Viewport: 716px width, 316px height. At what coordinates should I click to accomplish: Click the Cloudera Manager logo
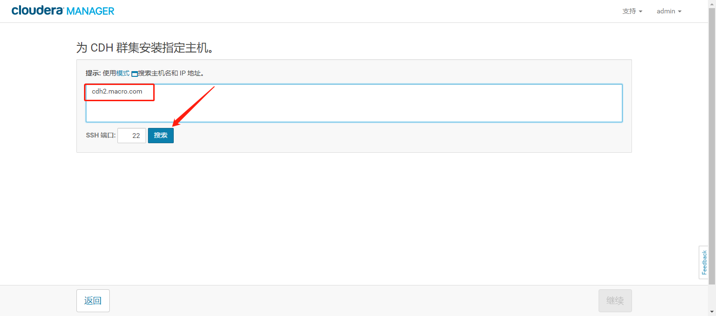pyautogui.click(x=63, y=11)
